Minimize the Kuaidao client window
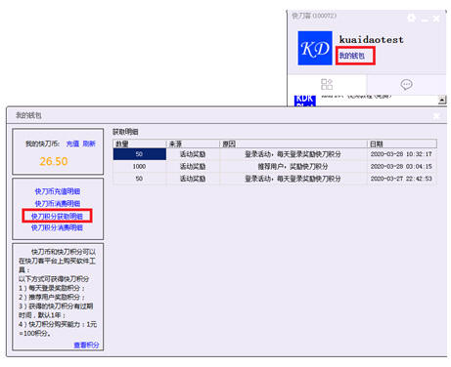 [x=425, y=20]
